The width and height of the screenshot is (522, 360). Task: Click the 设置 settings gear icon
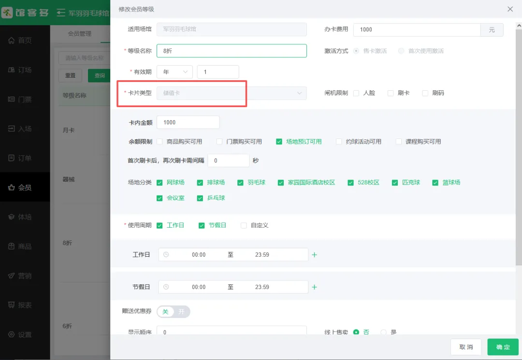click(12, 335)
